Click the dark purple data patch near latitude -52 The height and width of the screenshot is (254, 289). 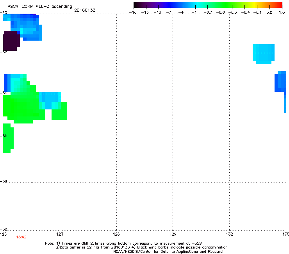(x=11, y=41)
